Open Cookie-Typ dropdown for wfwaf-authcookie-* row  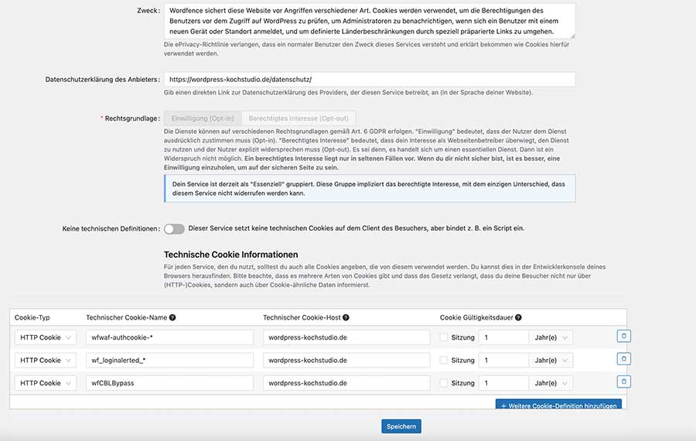(x=45, y=338)
